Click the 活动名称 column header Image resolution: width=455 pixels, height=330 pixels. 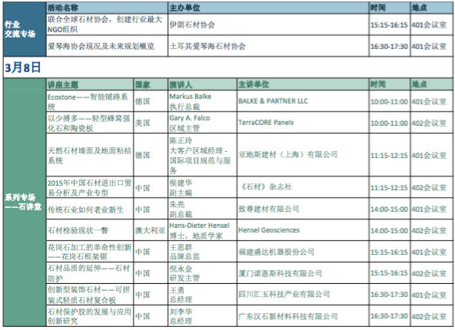click(107, 8)
